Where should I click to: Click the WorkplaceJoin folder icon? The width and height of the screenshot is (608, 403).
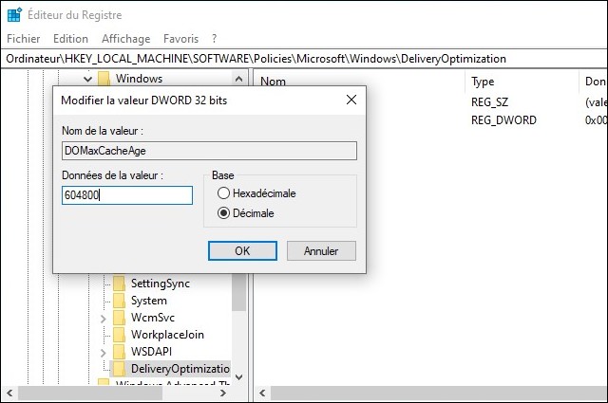click(119, 335)
